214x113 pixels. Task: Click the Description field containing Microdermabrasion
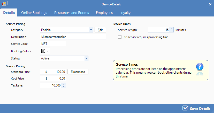click(x=73, y=37)
